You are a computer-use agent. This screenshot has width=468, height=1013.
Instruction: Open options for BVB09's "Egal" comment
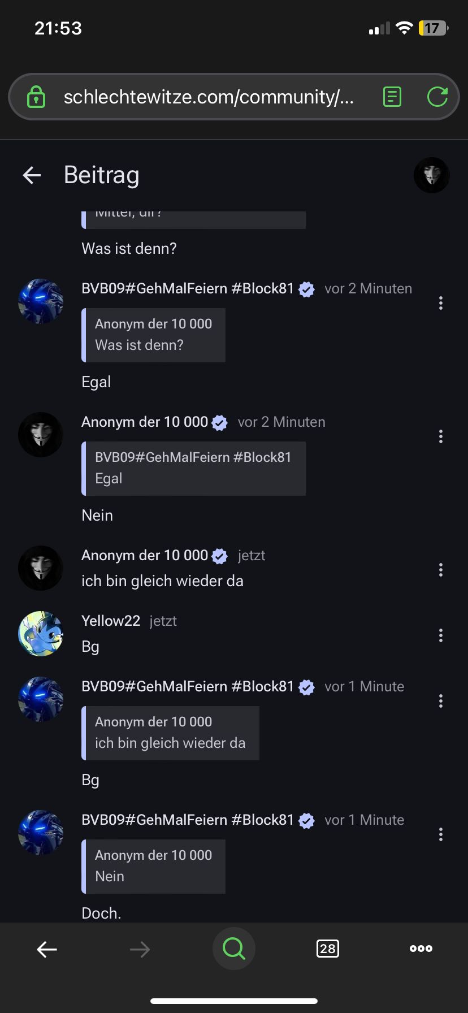pos(441,303)
